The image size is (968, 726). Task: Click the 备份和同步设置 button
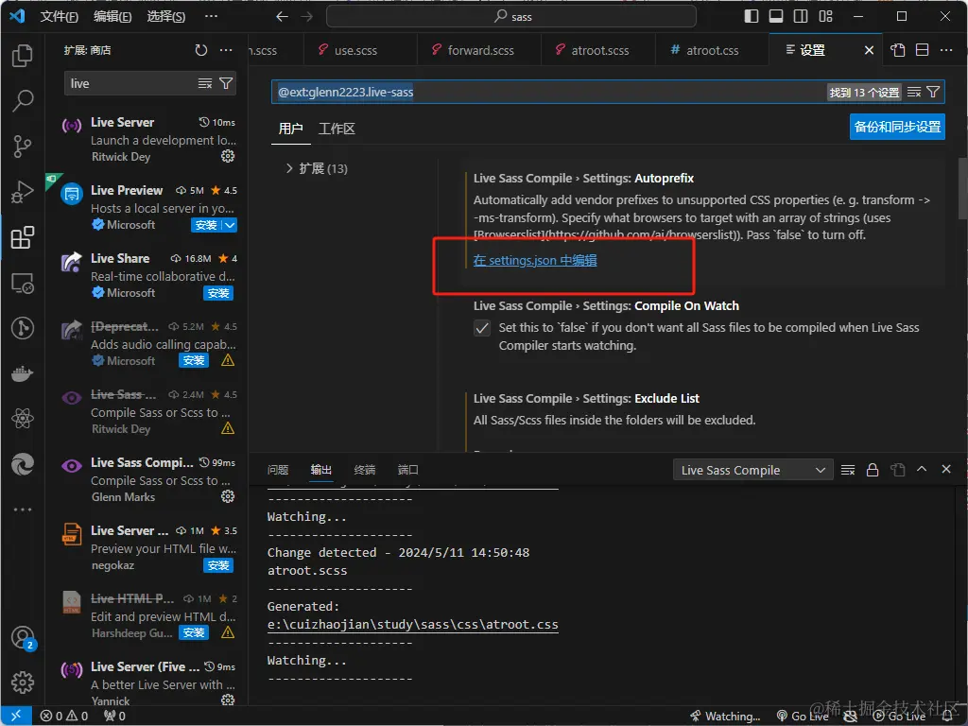[x=897, y=127]
